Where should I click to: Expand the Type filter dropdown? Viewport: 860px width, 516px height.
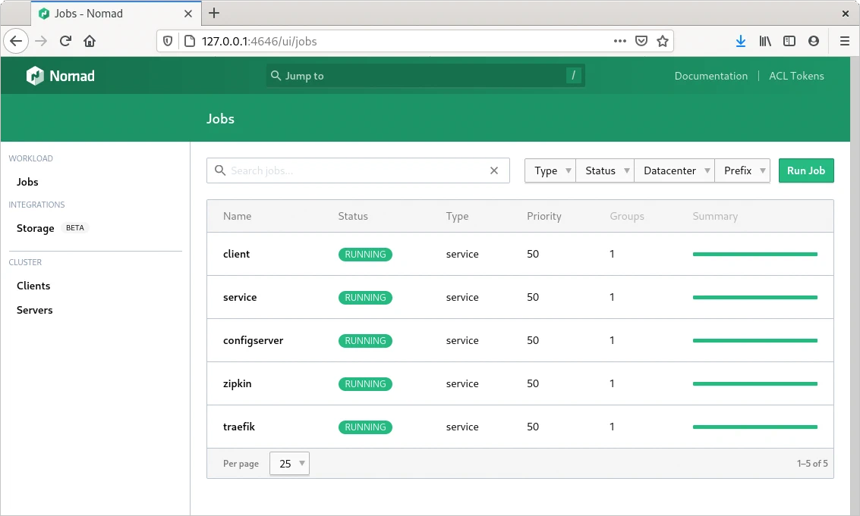pos(550,170)
